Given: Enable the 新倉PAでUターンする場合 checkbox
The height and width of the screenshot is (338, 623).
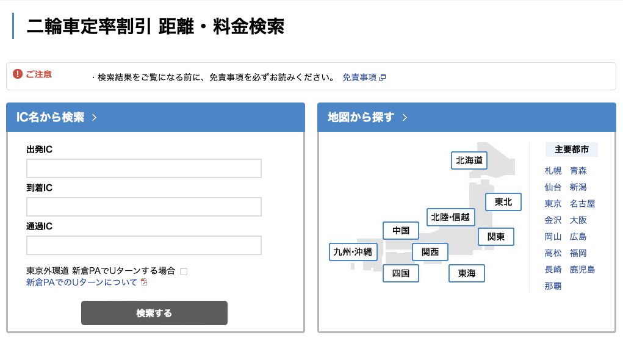Looking at the screenshot, I should 184,271.
